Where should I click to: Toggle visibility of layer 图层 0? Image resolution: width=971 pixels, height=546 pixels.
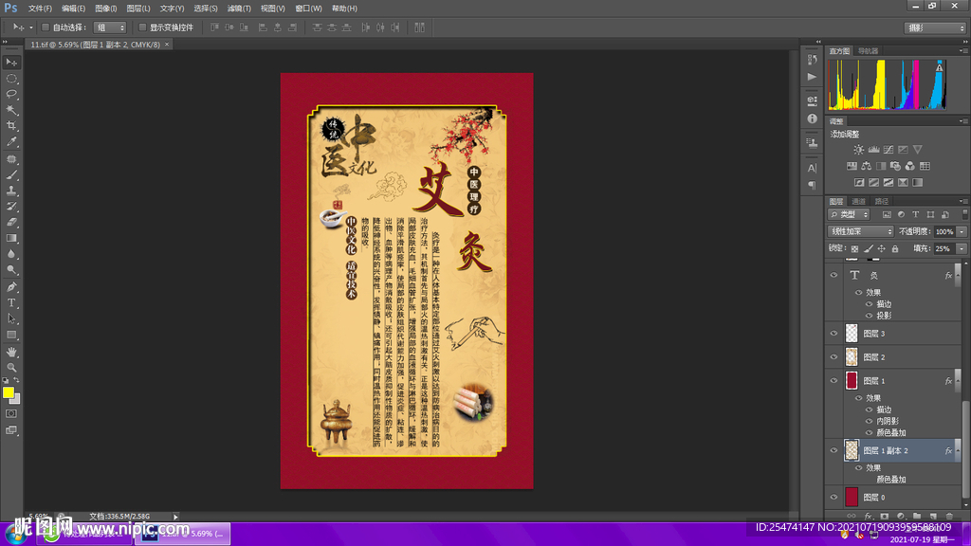coord(834,497)
